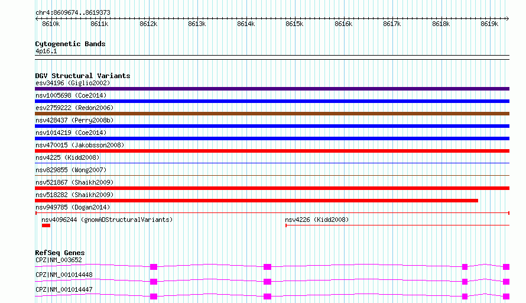Click the CPZ|NM_003652 exon near 8618.5k

465,267
